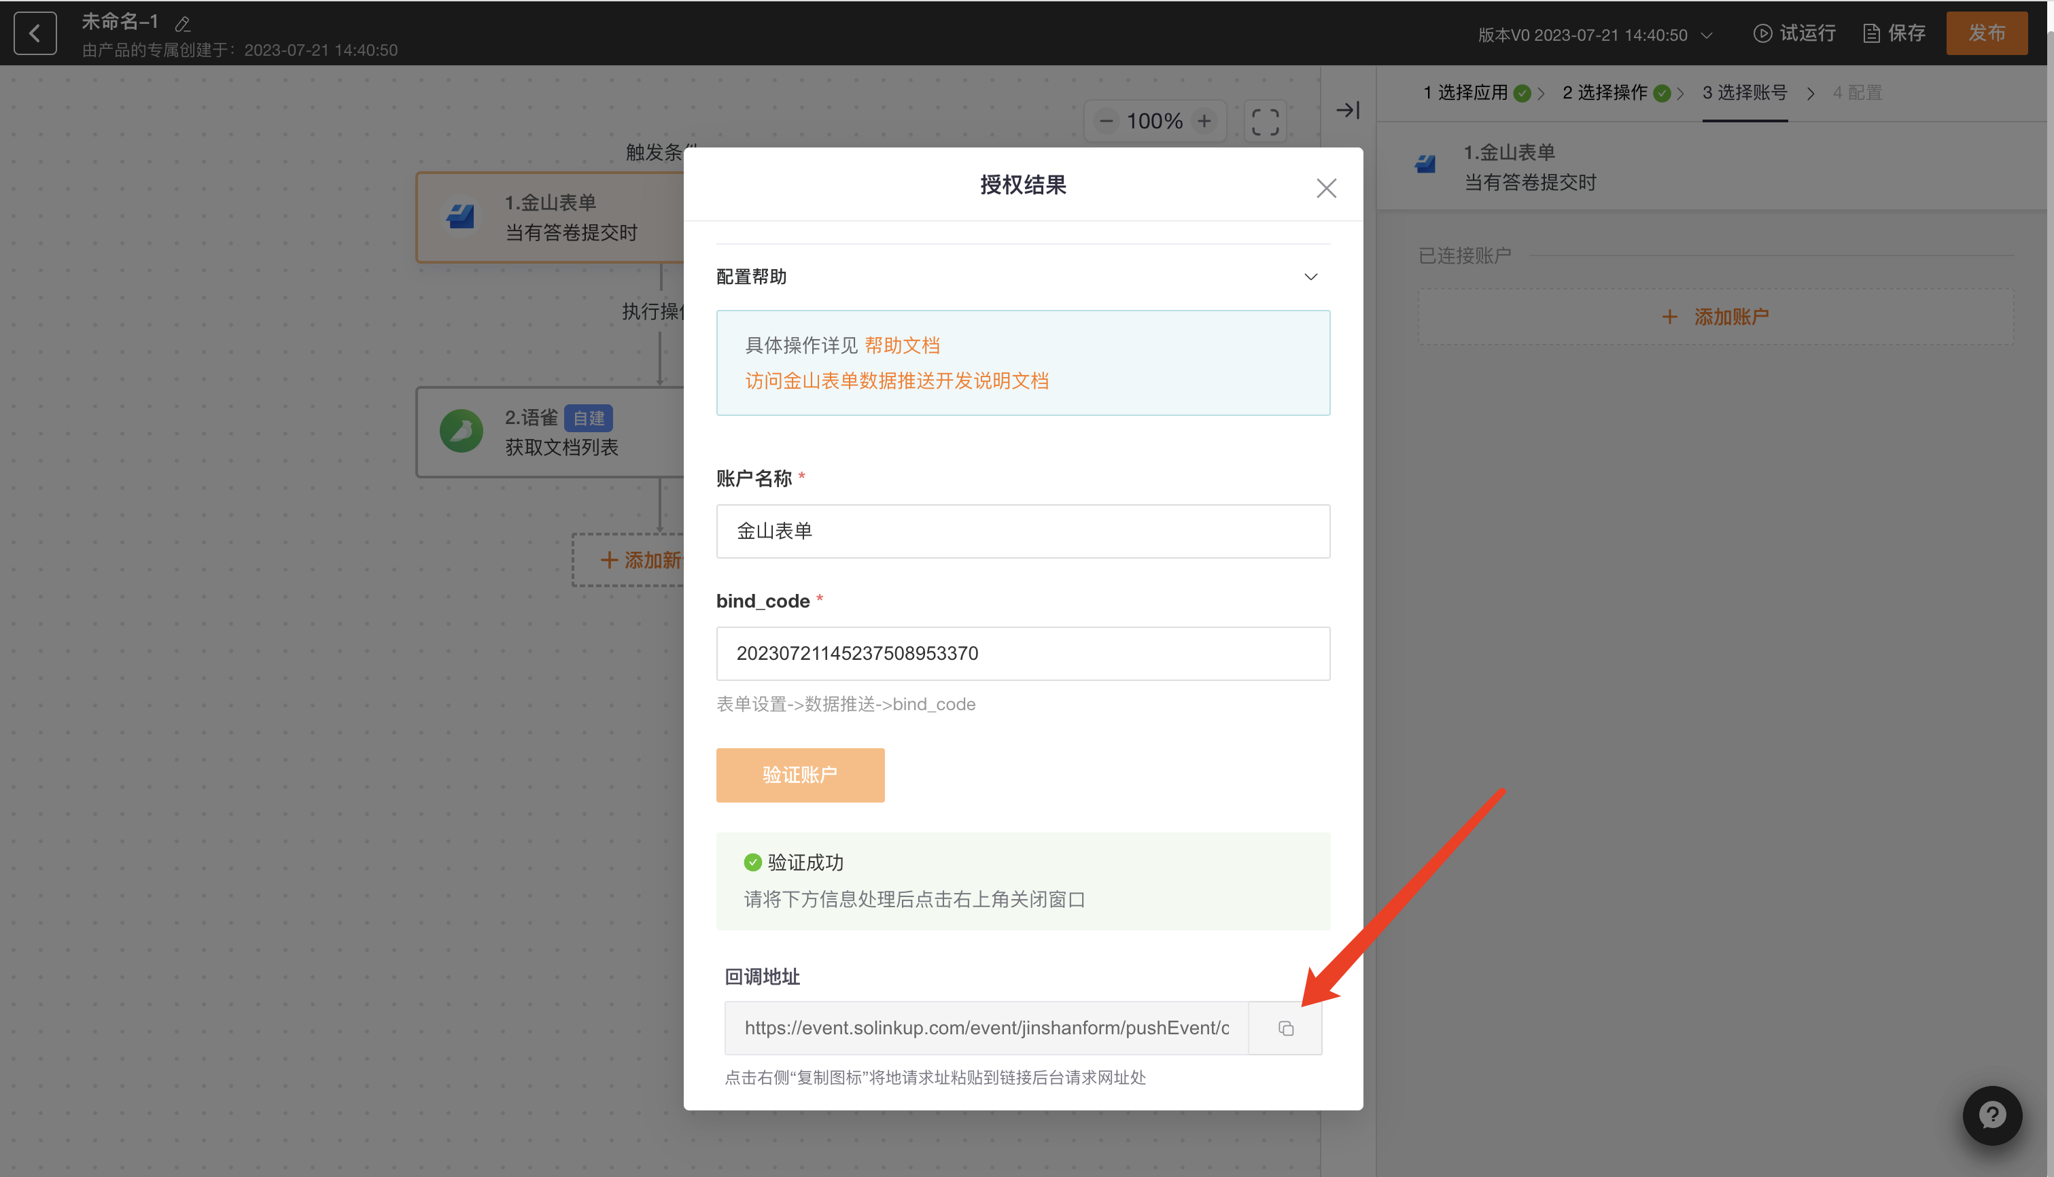
Task: Click the 金山表单 icon in the canvas node
Action: point(461,217)
